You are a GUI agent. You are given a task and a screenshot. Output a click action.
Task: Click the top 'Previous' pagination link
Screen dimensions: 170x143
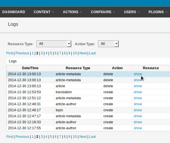[22, 53]
